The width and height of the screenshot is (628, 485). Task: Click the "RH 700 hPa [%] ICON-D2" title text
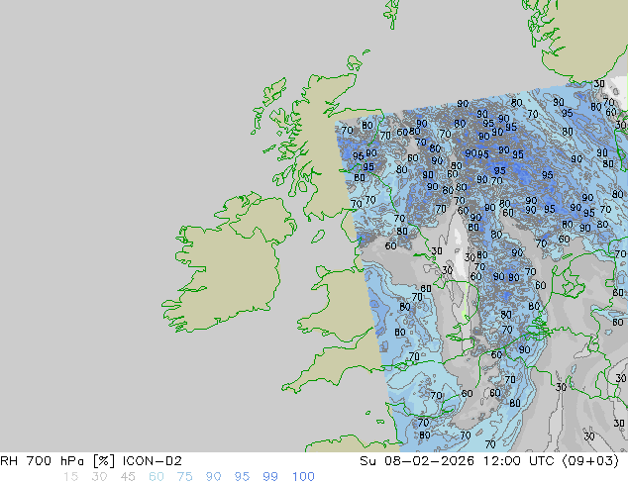point(91,461)
